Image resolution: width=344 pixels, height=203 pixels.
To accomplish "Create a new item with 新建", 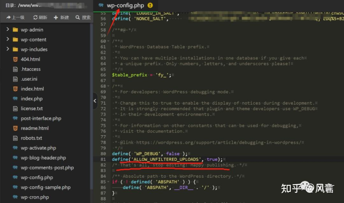I will tap(61, 17).
